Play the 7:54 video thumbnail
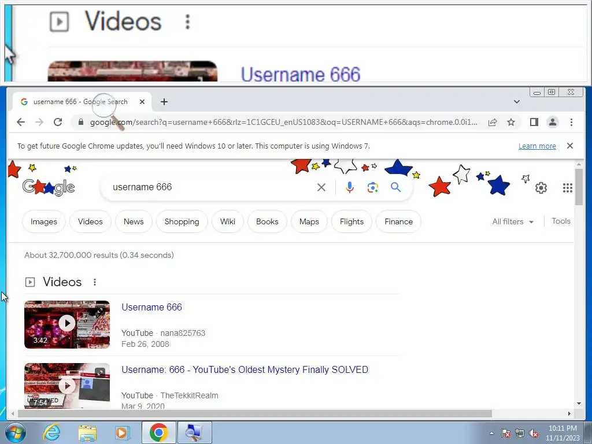This screenshot has height=444, width=592. pos(67,386)
